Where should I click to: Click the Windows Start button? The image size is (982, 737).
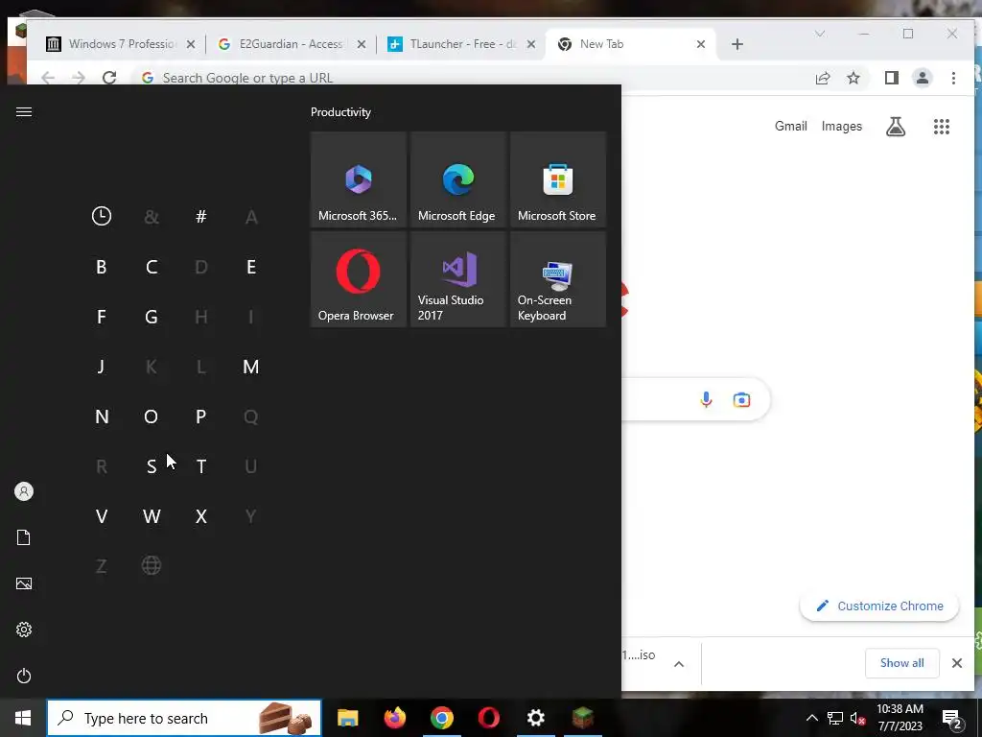tap(23, 718)
